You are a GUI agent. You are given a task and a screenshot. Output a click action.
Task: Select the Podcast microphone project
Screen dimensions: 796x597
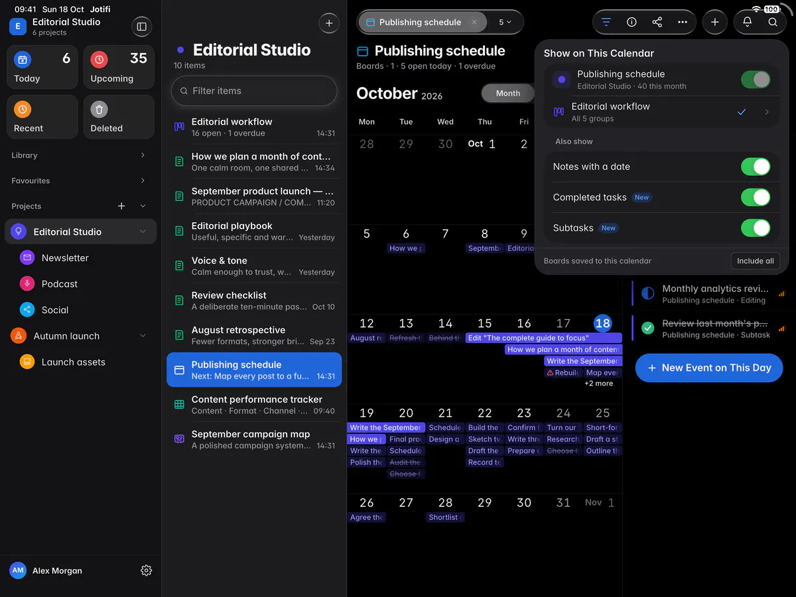[27, 284]
